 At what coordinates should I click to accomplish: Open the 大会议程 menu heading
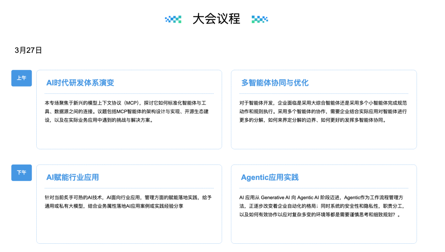[x=216, y=19]
